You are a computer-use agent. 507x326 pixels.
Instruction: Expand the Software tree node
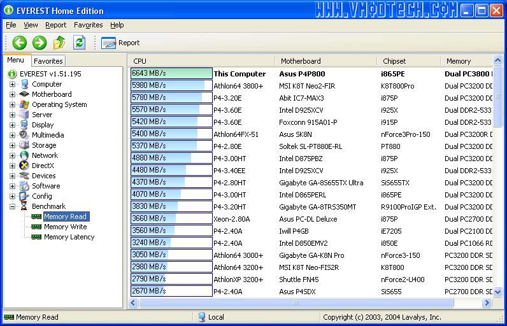point(12,186)
